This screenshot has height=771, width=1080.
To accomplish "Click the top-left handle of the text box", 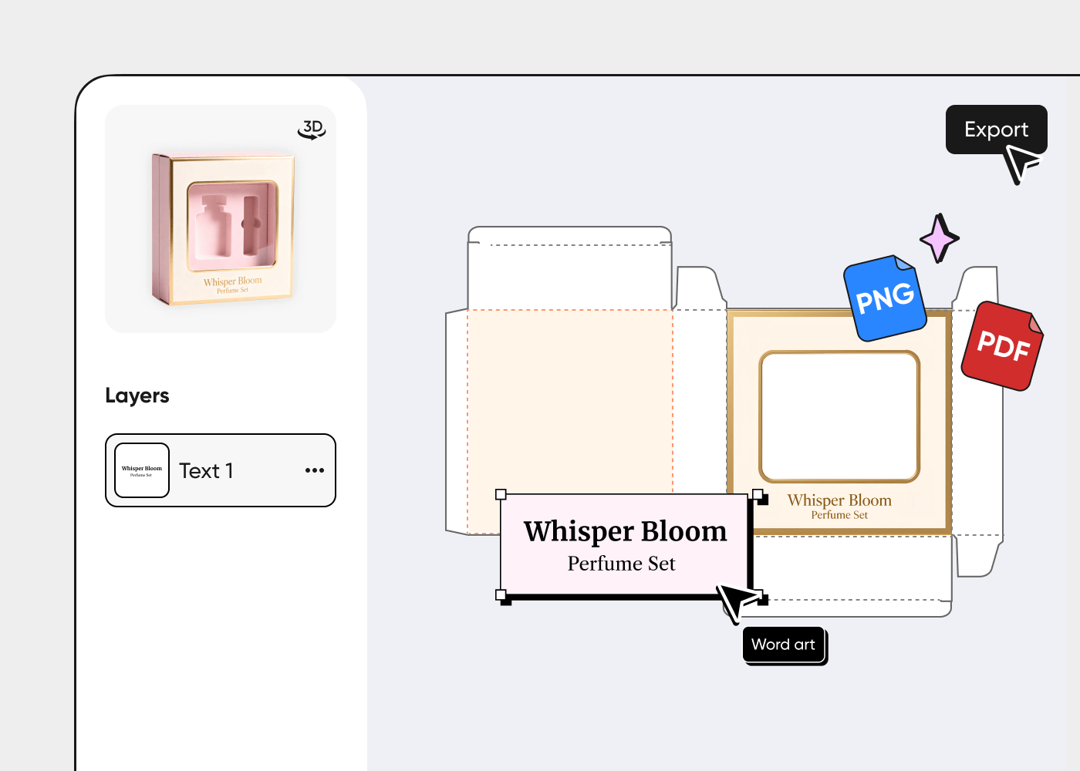I will [x=501, y=495].
